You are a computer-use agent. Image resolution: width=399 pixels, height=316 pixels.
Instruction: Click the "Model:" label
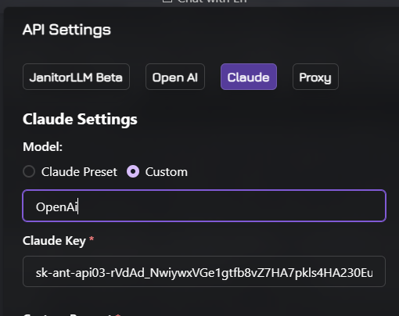point(43,147)
